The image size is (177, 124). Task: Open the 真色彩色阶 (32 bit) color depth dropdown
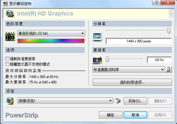point(51,33)
